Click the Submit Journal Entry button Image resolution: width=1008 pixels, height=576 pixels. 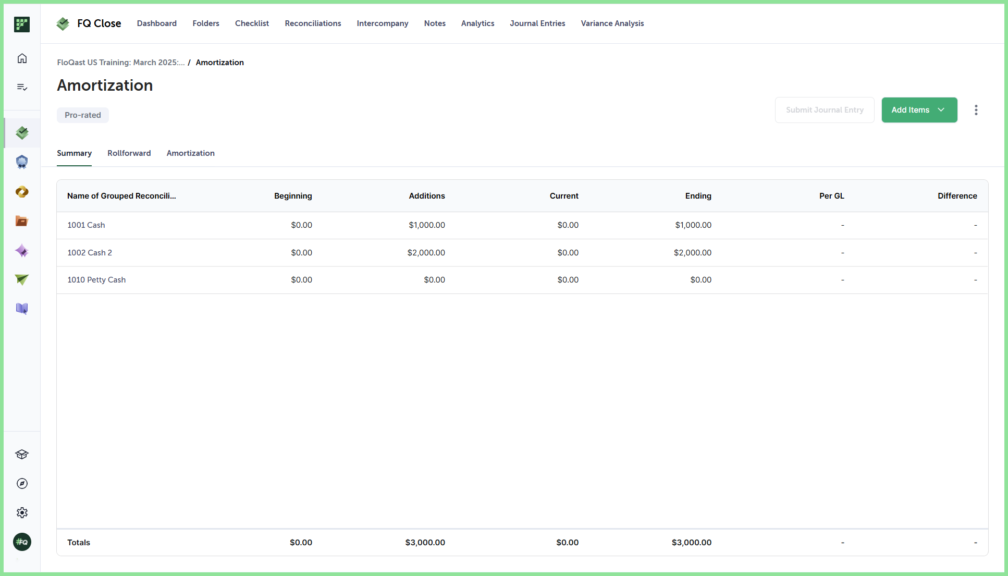point(825,110)
